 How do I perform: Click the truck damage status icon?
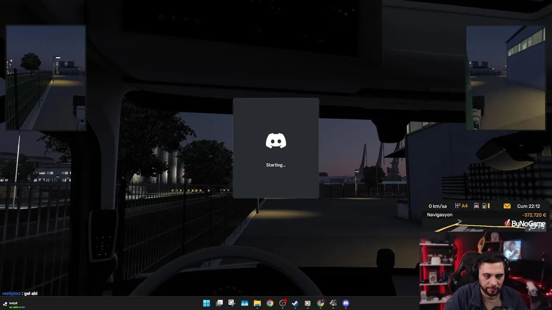click(477, 206)
